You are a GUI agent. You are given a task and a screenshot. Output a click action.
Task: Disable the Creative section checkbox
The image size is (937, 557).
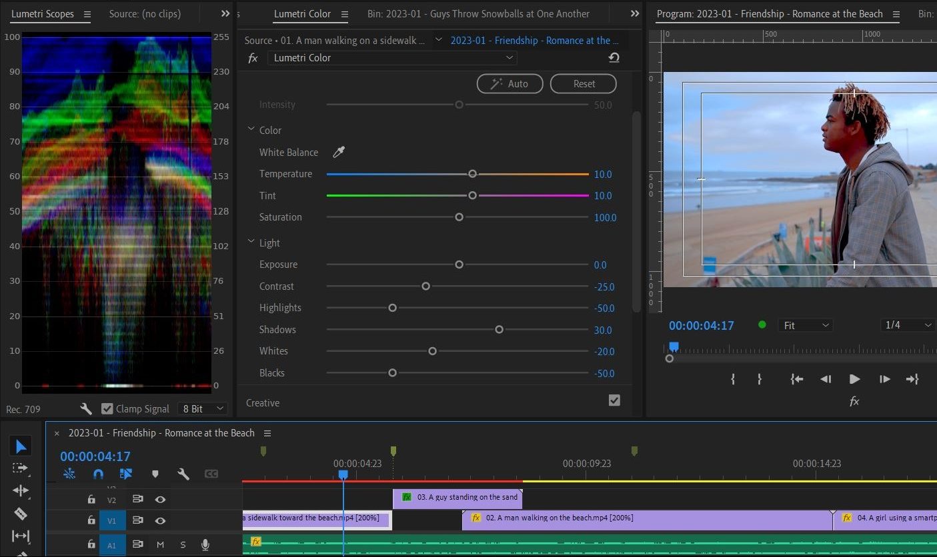coord(614,400)
